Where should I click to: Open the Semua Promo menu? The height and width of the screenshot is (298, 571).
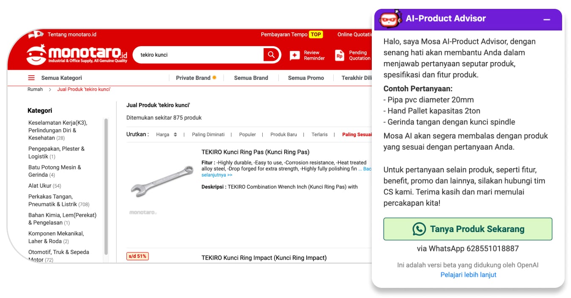click(x=306, y=78)
